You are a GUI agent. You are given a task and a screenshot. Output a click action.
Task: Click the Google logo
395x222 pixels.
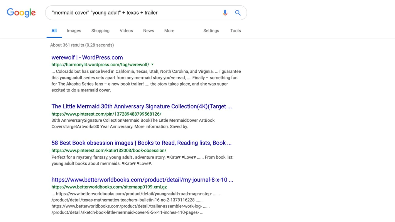pyautogui.click(x=21, y=13)
